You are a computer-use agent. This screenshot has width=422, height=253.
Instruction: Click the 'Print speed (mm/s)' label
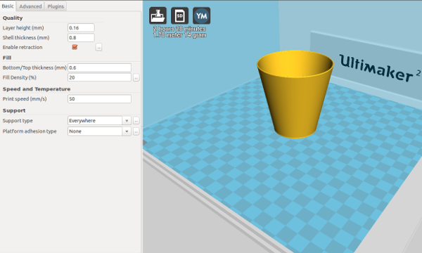coord(25,99)
